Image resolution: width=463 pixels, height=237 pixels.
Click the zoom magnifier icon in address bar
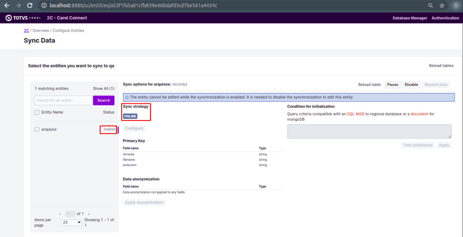pyautogui.click(x=430, y=6)
